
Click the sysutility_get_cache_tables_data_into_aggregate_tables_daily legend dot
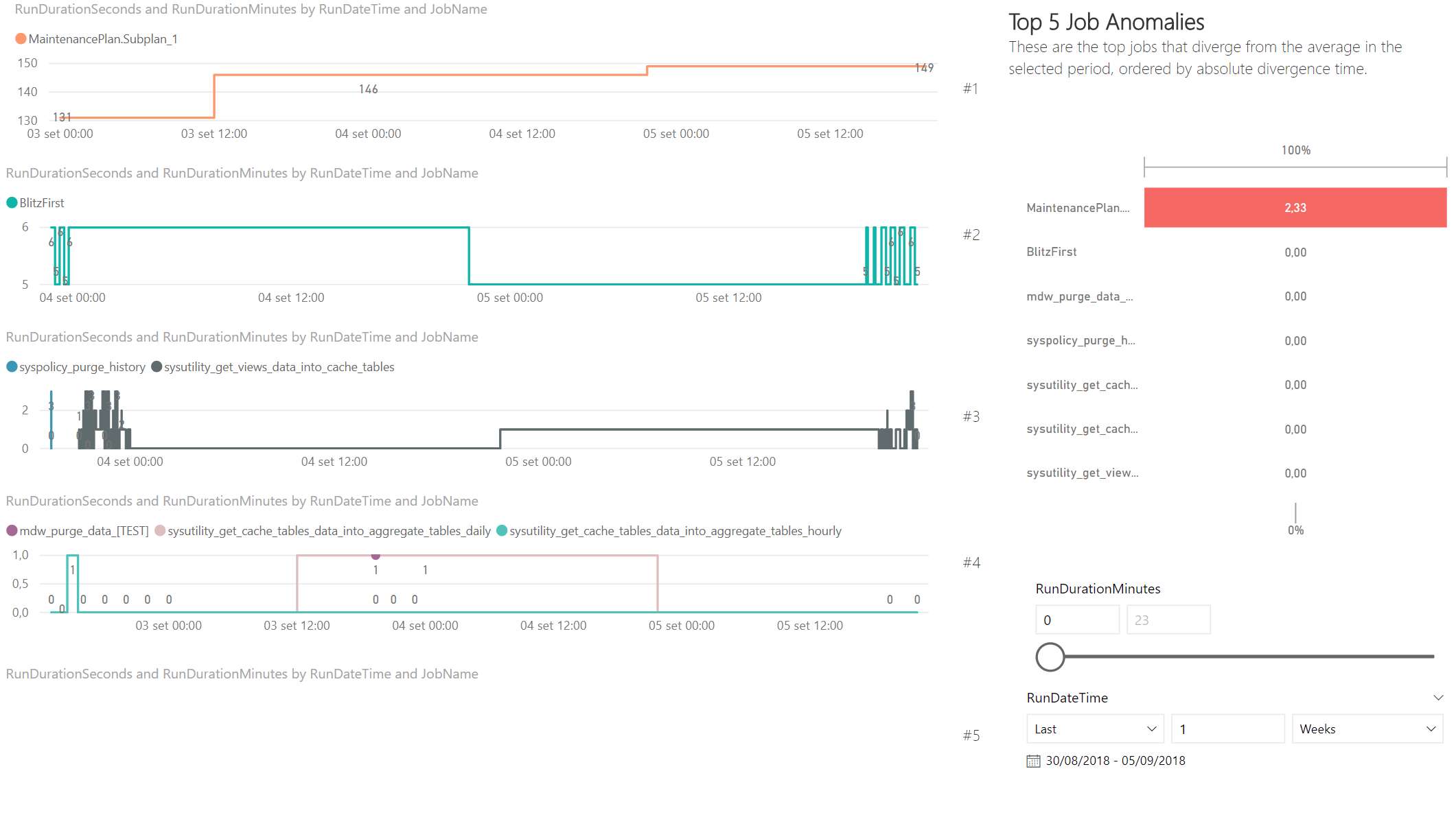[161, 530]
